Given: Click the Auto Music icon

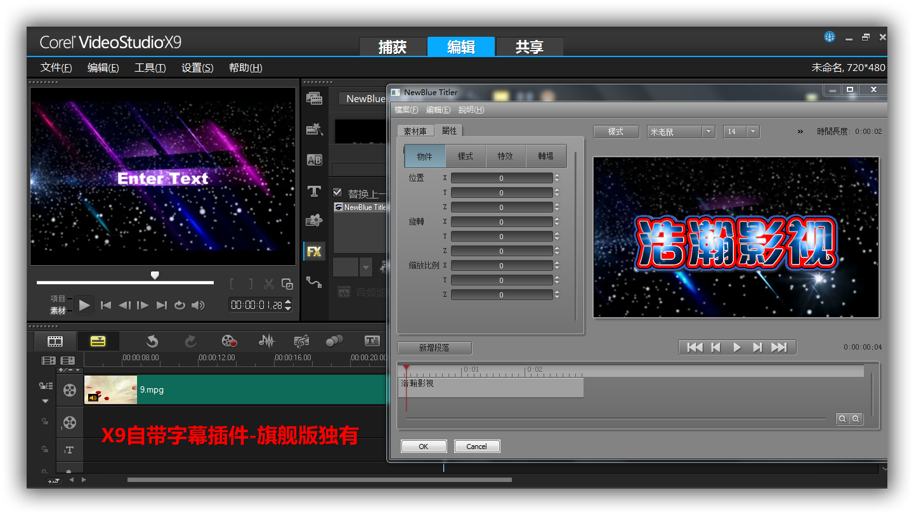Looking at the screenshot, I should click(x=301, y=341).
